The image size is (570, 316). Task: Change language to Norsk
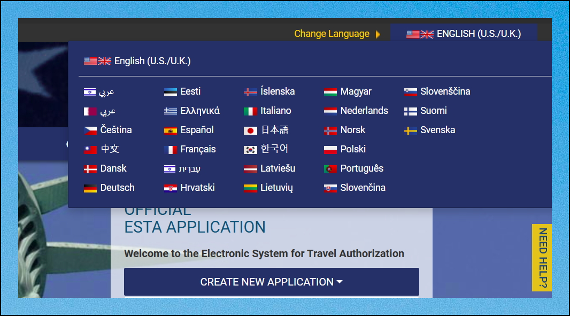[352, 130]
